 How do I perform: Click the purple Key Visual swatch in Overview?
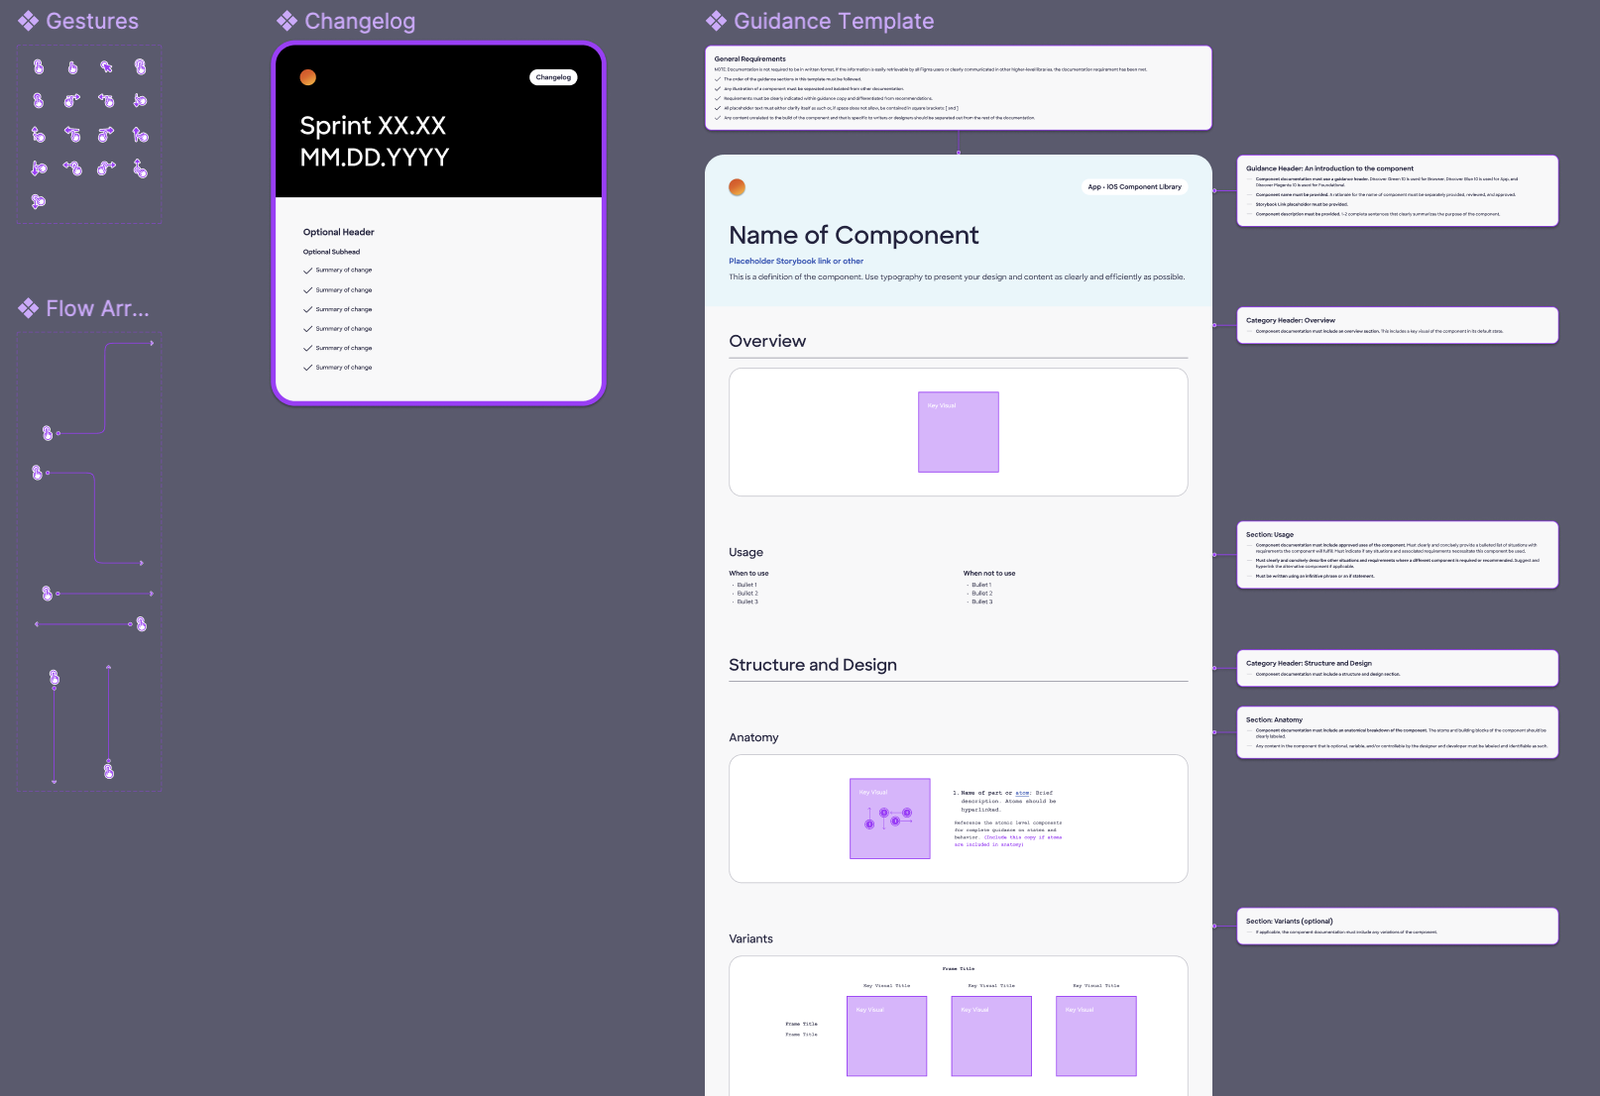(x=958, y=431)
